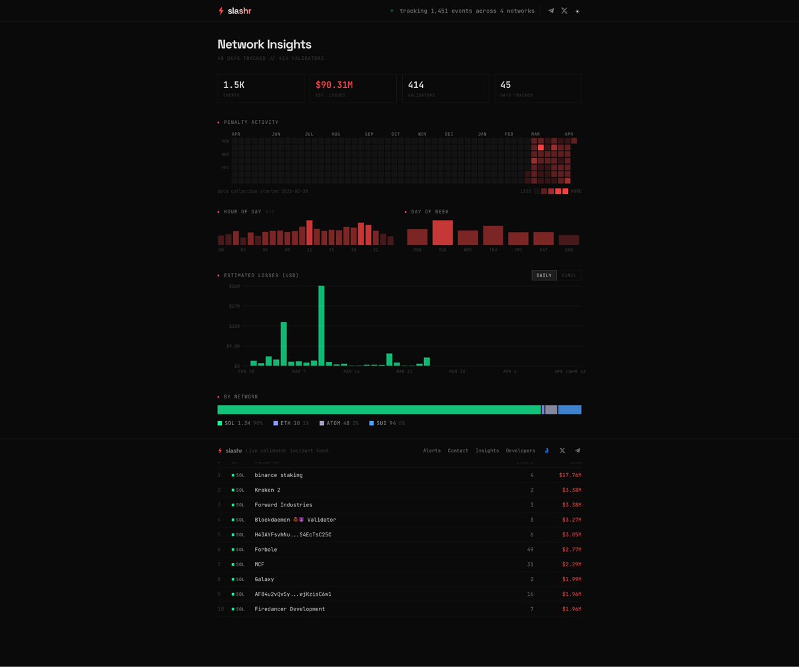Open the Insights footer link
The width and height of the screenshot is (799, 667).
(x=487, y=451)
